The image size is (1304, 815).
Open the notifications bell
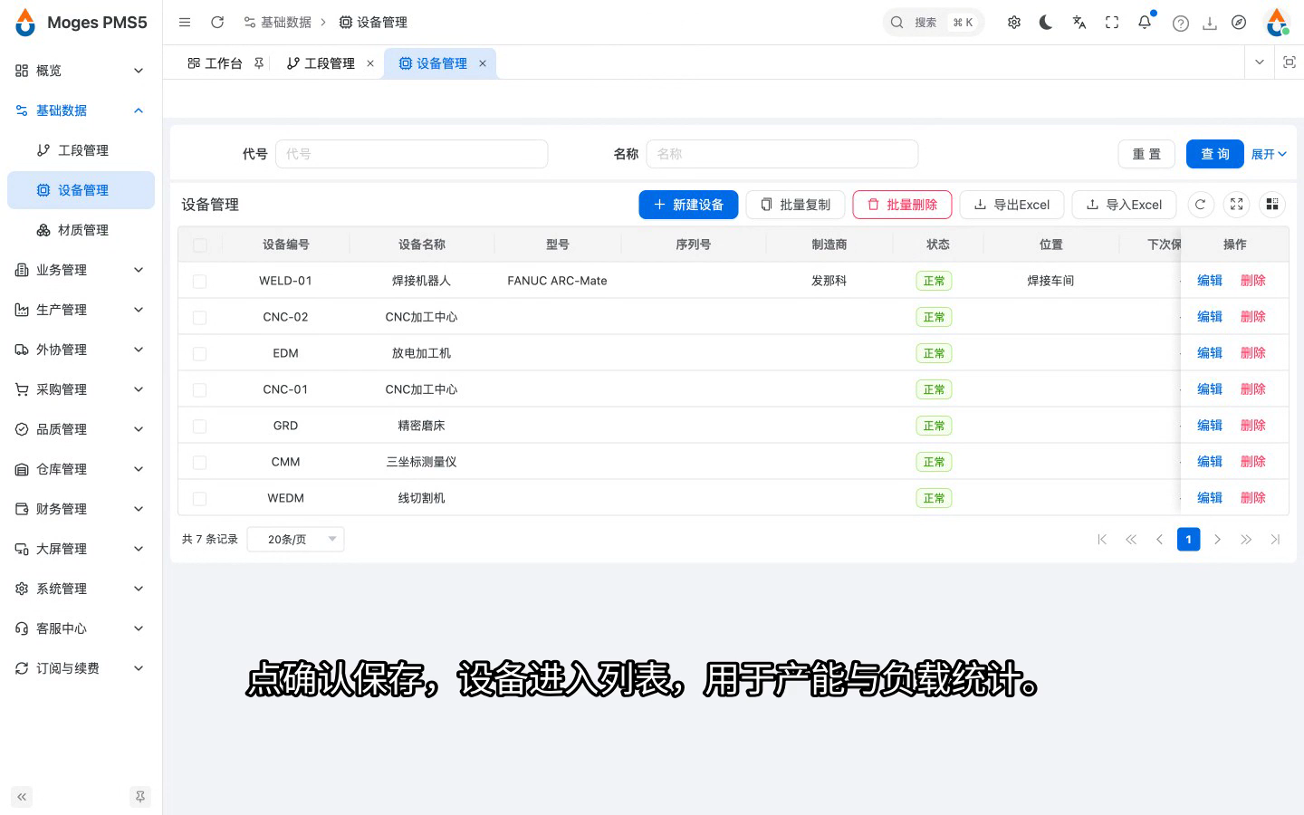[1145, 23]
